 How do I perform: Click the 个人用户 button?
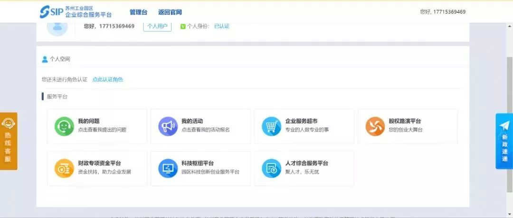(x=157, y=27)
